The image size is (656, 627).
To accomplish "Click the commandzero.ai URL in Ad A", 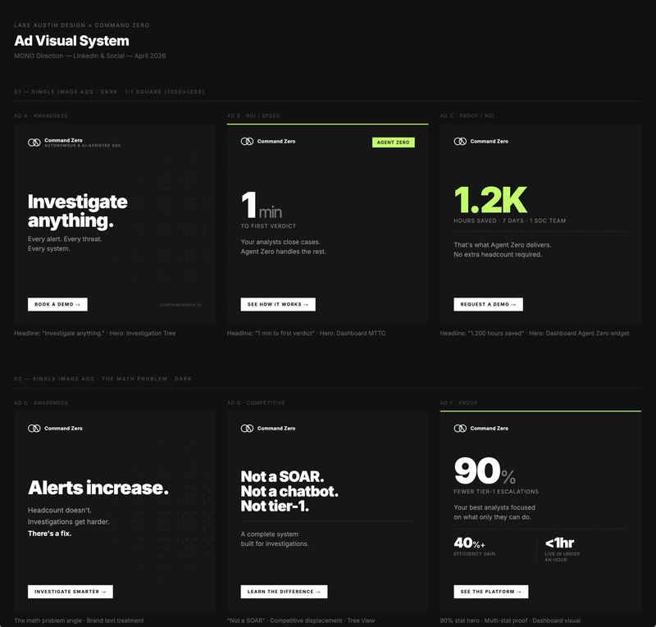I will [x=181, y=305].
